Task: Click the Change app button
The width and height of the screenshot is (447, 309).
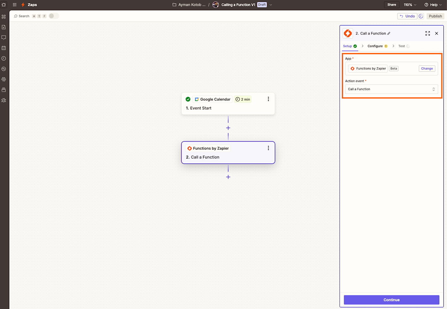Action: click(427, 69)
